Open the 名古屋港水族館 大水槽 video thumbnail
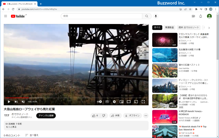This screenshot has width=219, height=138. [165, 55]
